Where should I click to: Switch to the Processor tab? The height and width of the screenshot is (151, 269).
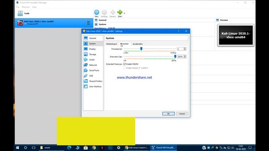pos(124,44)
